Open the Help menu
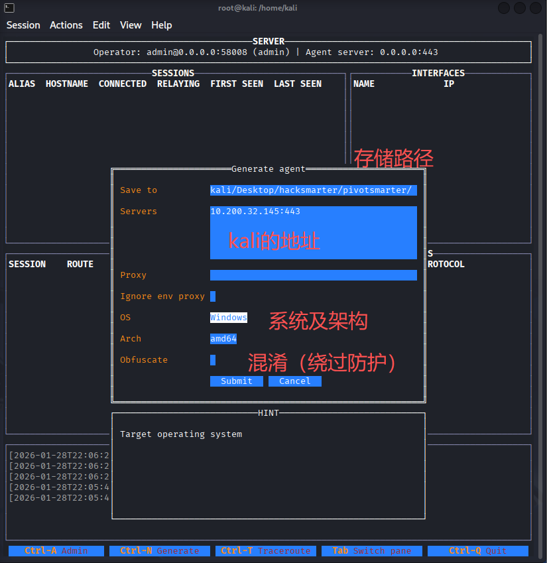The height and width of the screenshot is (563, 547). (161, 25)
